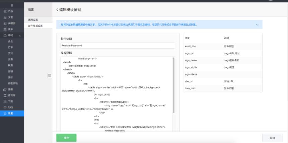The image size is (288, 143).
Task: Open the 资料库 (Library) sidebar icon
Action: coord(5,95)
